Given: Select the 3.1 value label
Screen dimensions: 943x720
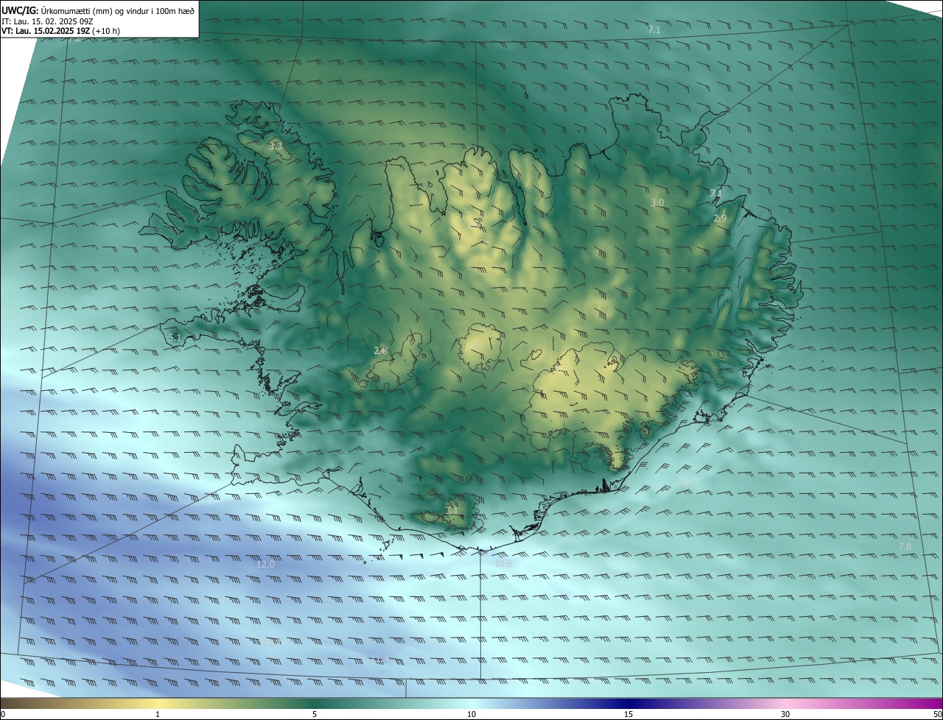Looking at the screenshot, I should click(452, 510).
